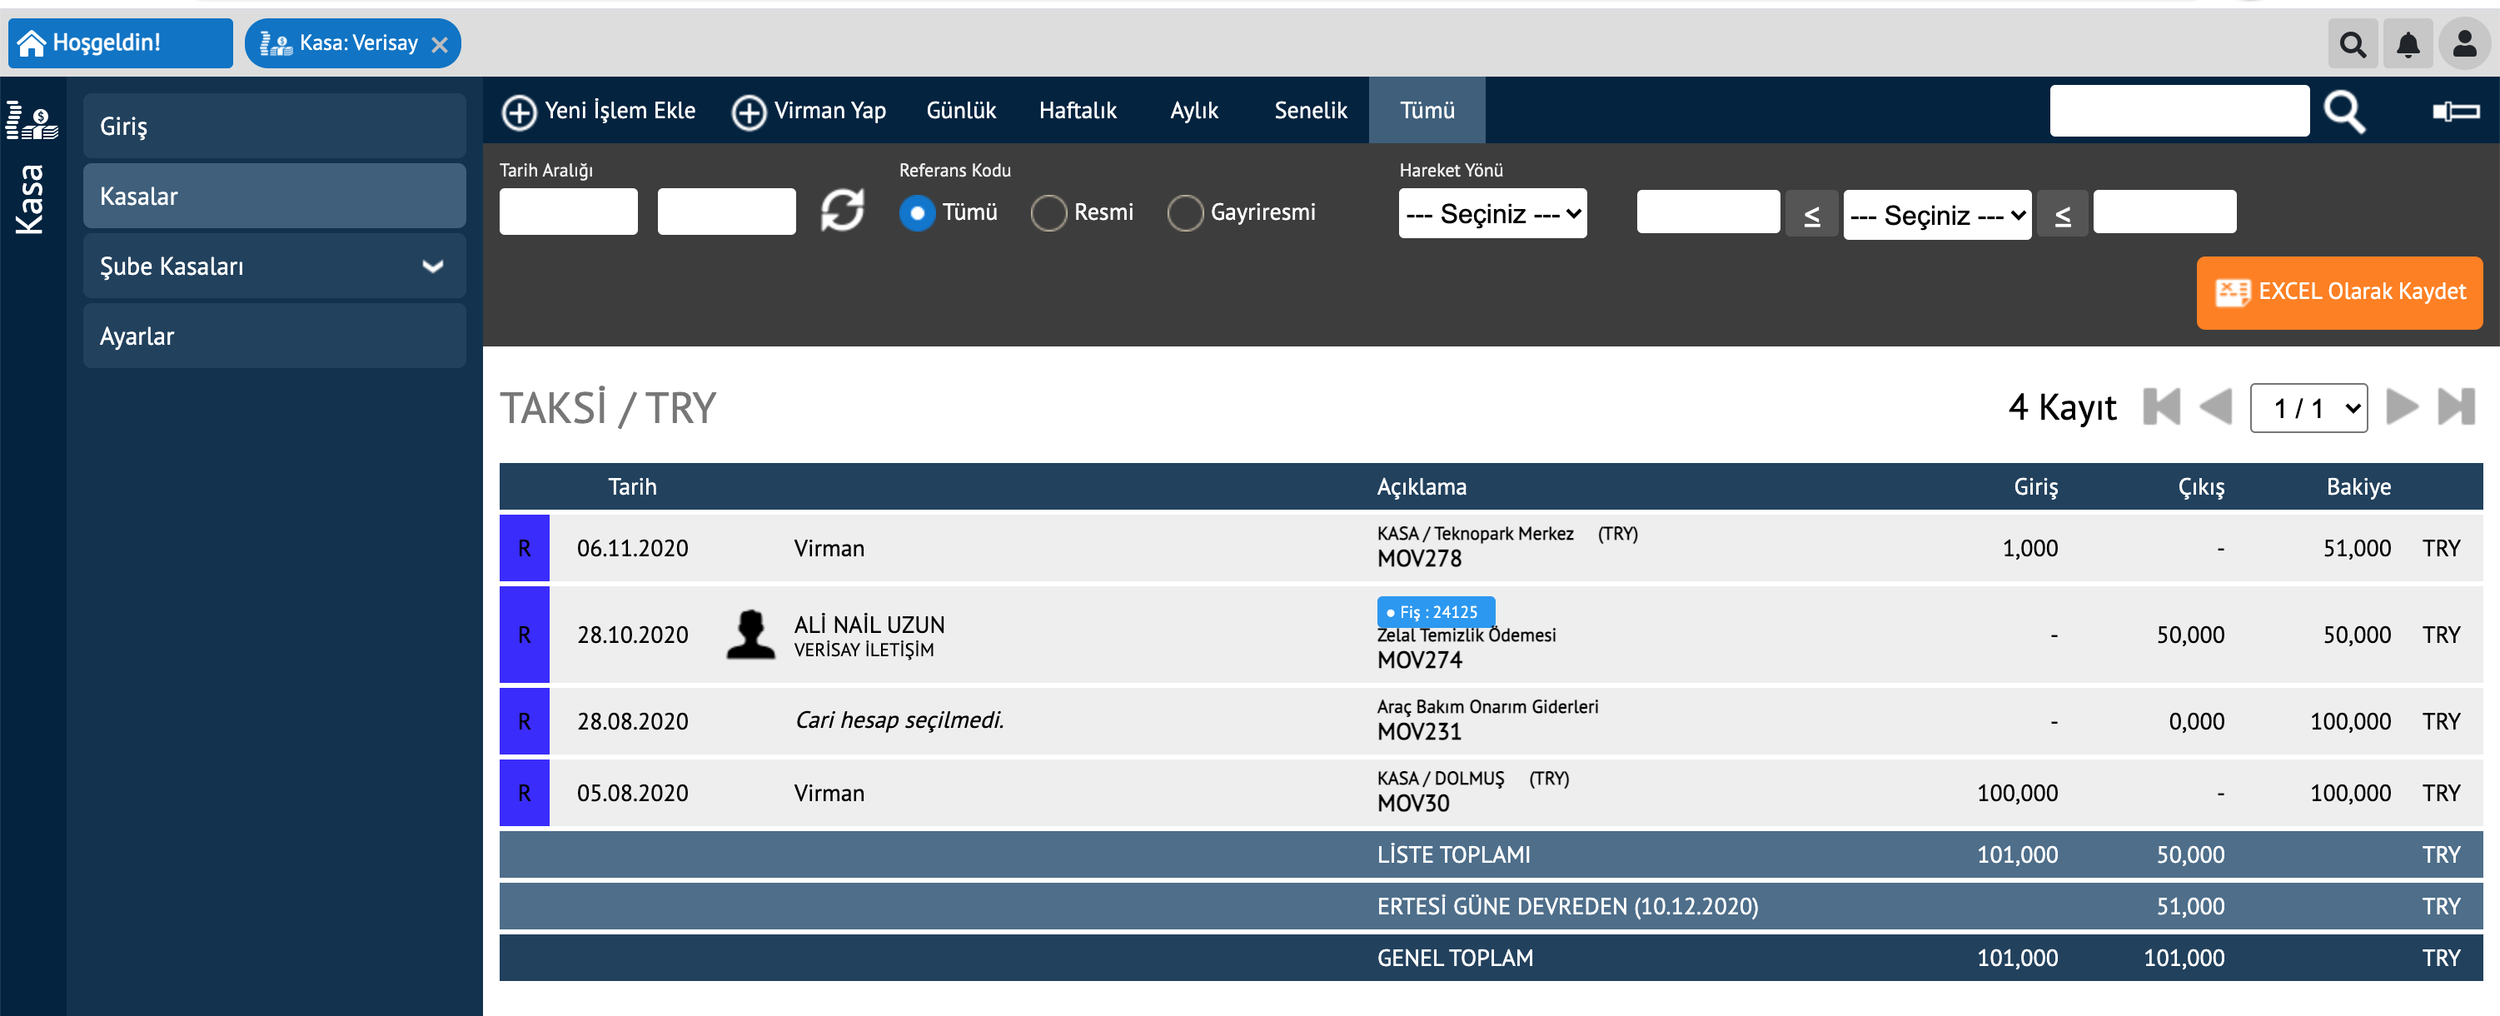Screen dimensions: 2500x1016
Task: Click the plus icon for Yeni İşlem Ekle
Action: pos(519,112)
